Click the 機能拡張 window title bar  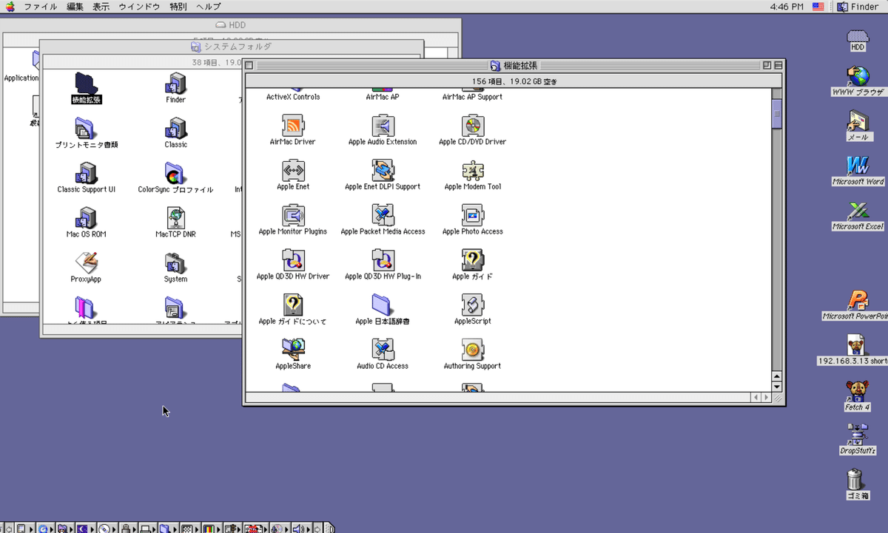point(514,65)
